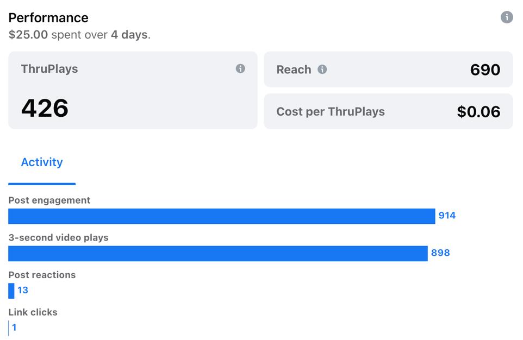
Task: Select the Cost per ThruPlays label
Action: point(331,112)
